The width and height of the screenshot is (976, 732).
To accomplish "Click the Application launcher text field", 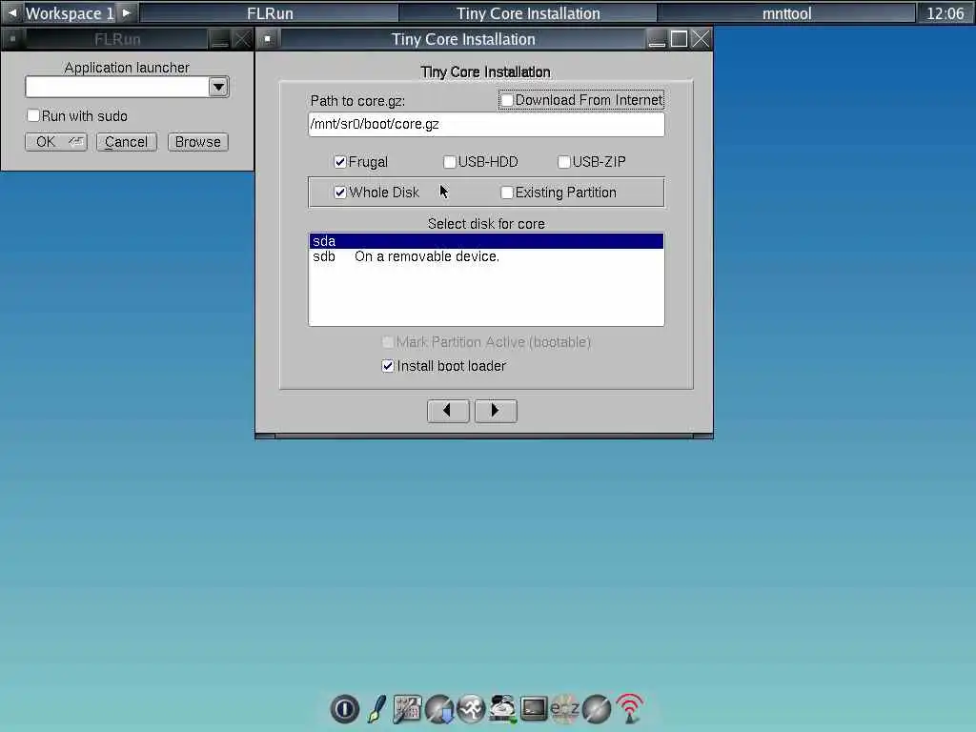I will [117, 87].
